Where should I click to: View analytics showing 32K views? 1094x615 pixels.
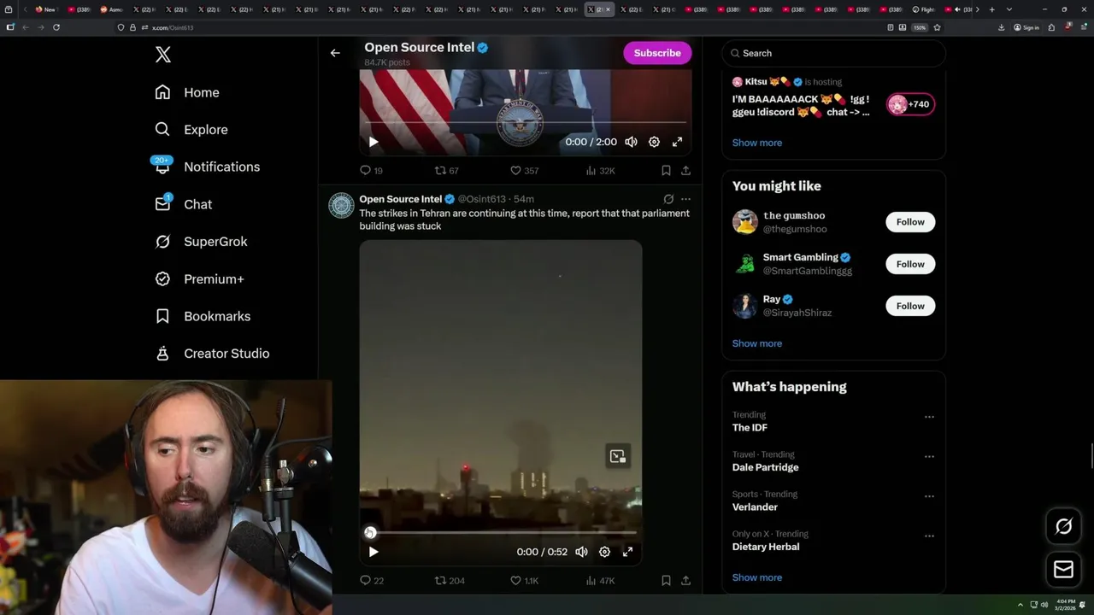tap(600, 171)
